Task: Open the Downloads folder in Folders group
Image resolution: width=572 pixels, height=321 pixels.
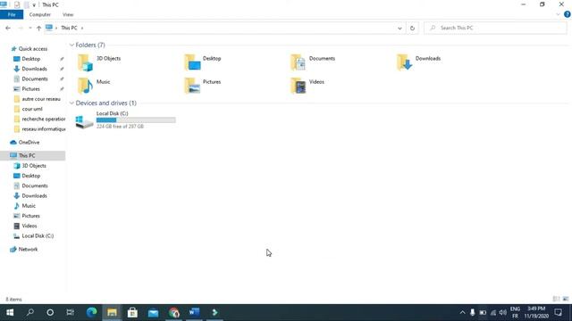Action: [405, 62]
